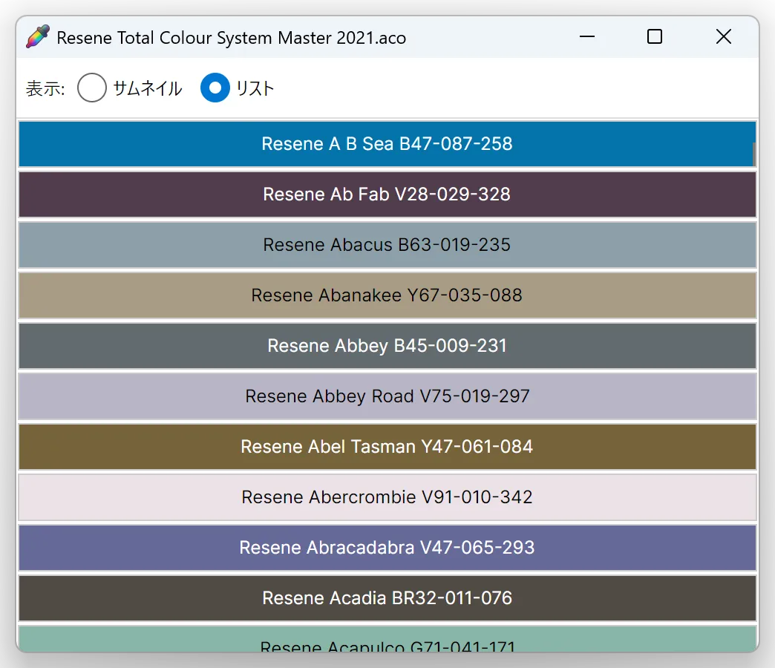
Task: Maximize the colour palette window
Action: (x=655, y=37)
